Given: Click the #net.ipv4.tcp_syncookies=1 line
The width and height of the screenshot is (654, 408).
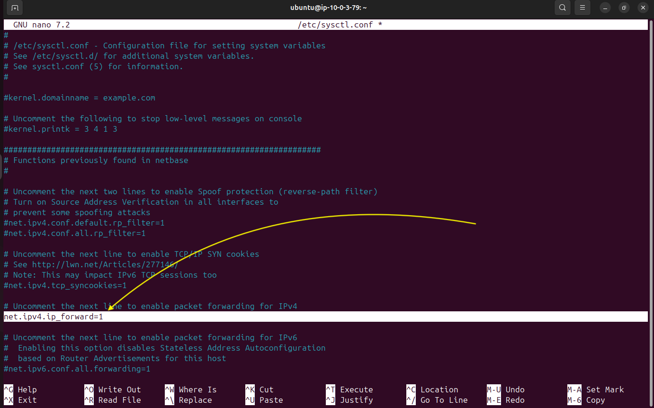Looking at the screenshot, I should pos(65,285).
